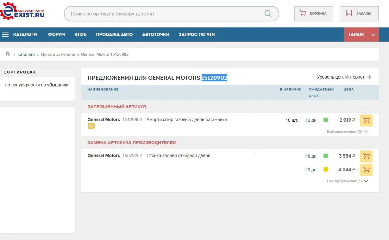Image resolution: width=389 pixels, height=240 pixels.
Task: Open General Motors 15079252 part link
Action: point(115,155)
